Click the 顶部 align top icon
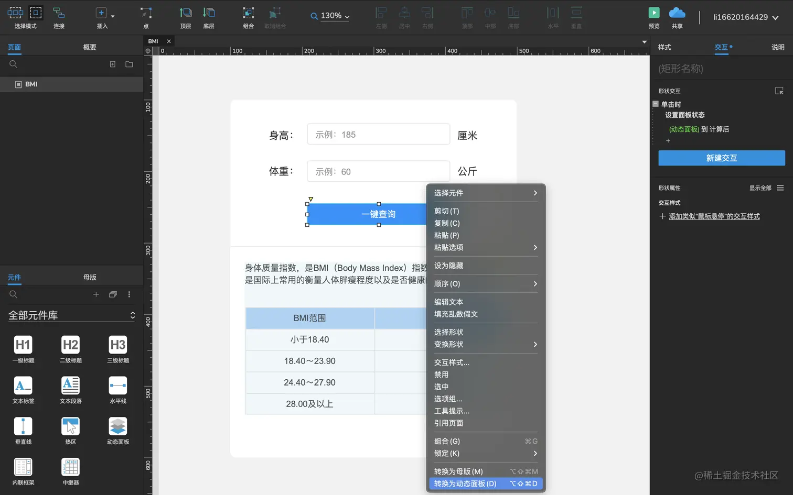 click(x=467, y=13)
